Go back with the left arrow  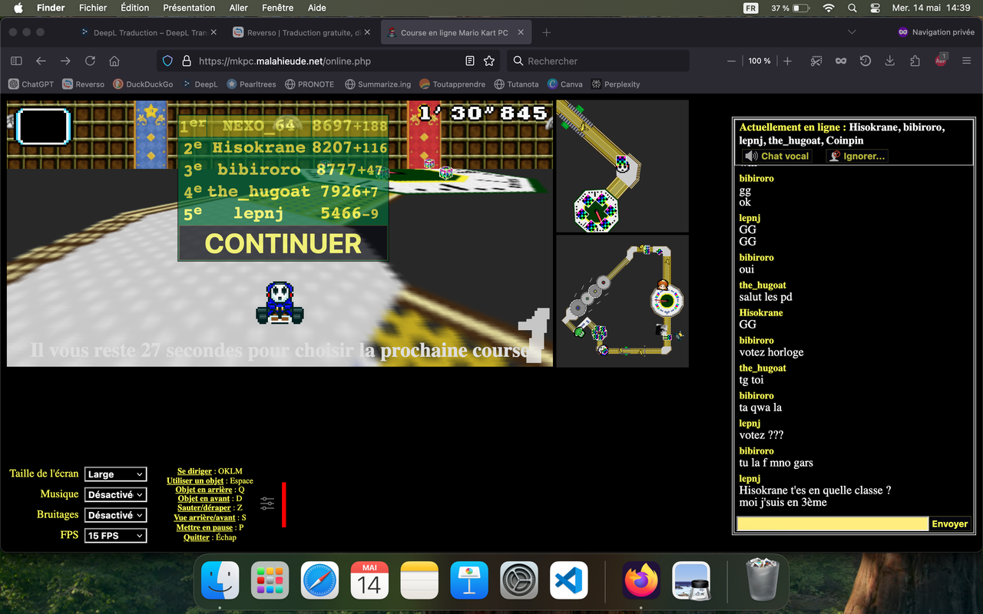pos(41,61)
